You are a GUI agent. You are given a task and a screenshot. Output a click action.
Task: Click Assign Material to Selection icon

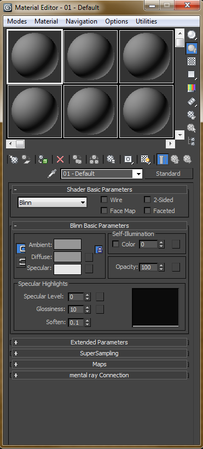pos(43,159)
